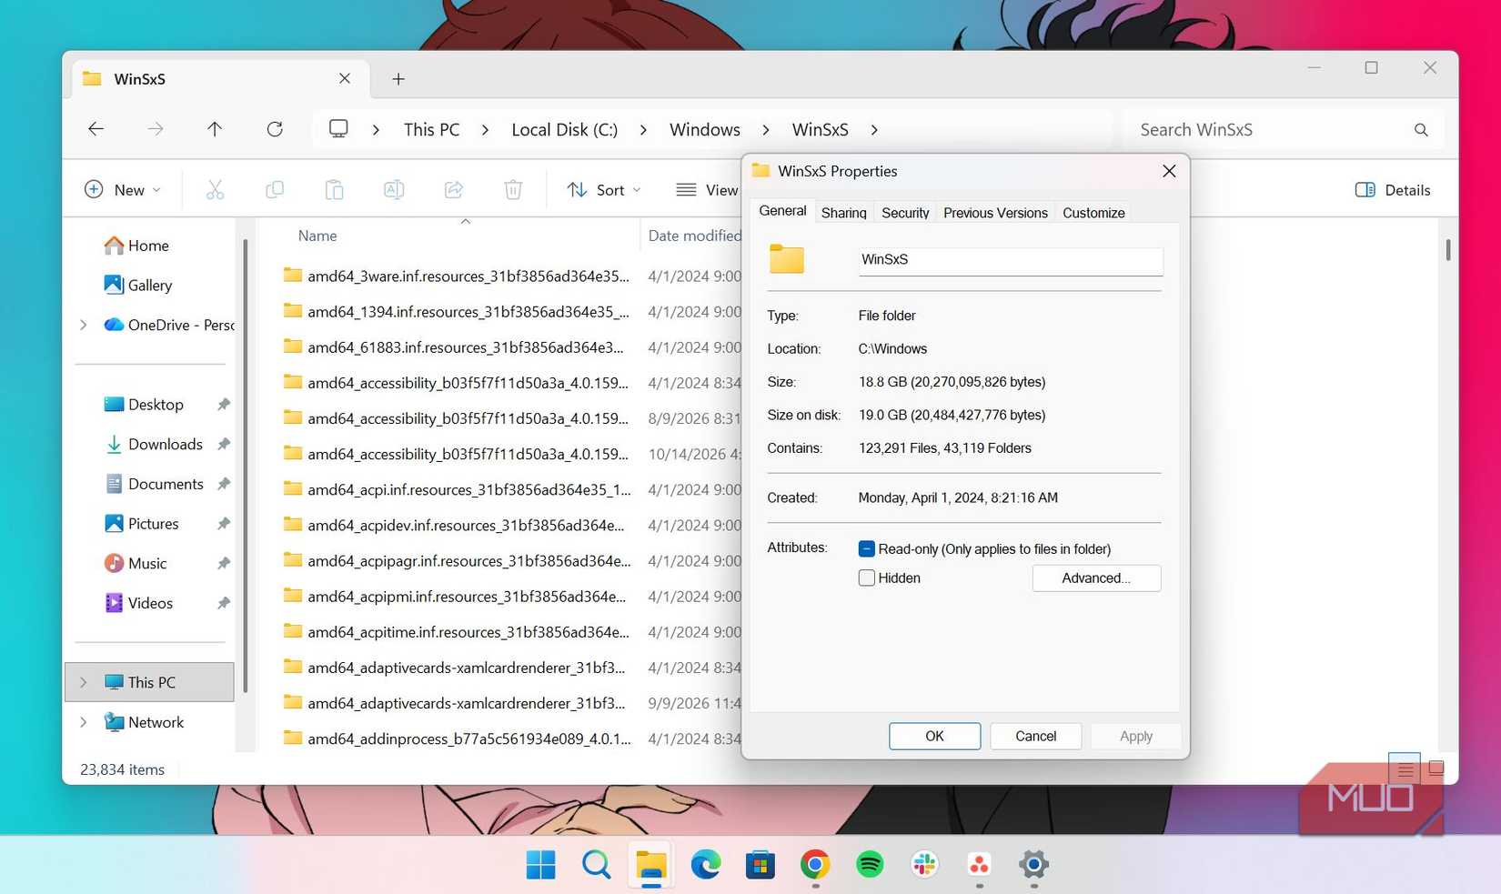Open chevron after WinSxS in address bar
This screenshot has width=1501, height=894.
pyautogui.click(x=874, y=130)
